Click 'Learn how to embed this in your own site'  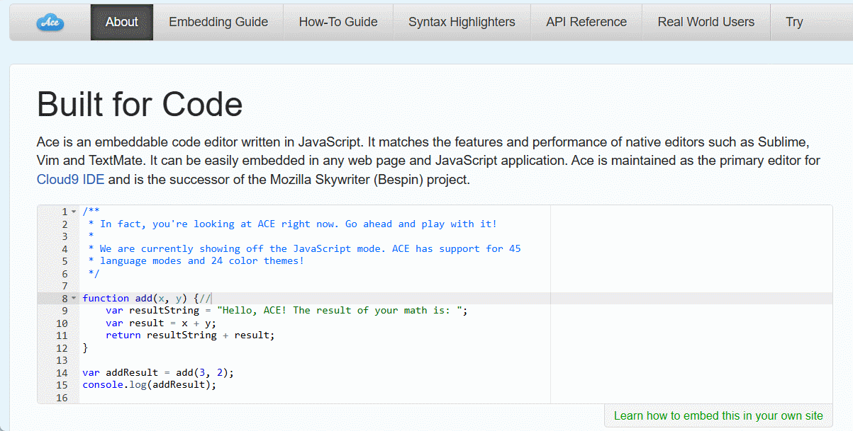click(718, 415)
